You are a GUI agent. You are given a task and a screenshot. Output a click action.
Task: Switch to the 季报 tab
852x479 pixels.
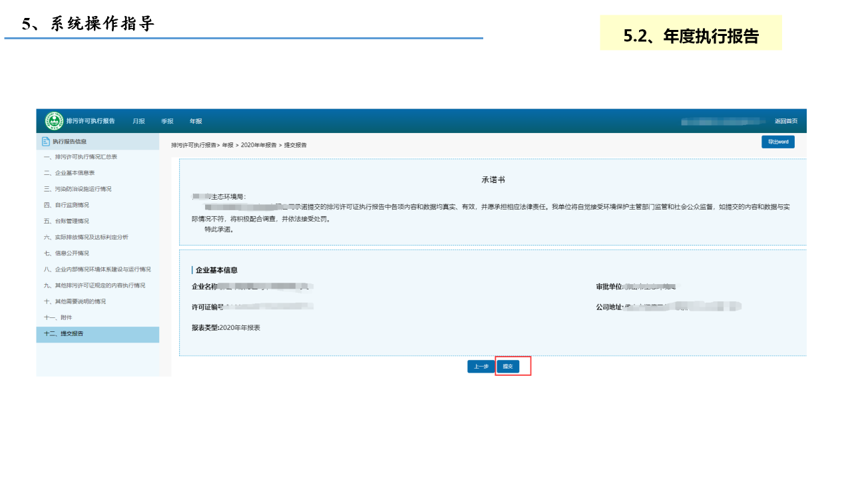coord(167,121)
